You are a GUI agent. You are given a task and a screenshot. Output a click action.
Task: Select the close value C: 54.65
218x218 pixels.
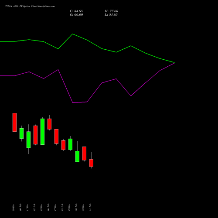[76, 11]
